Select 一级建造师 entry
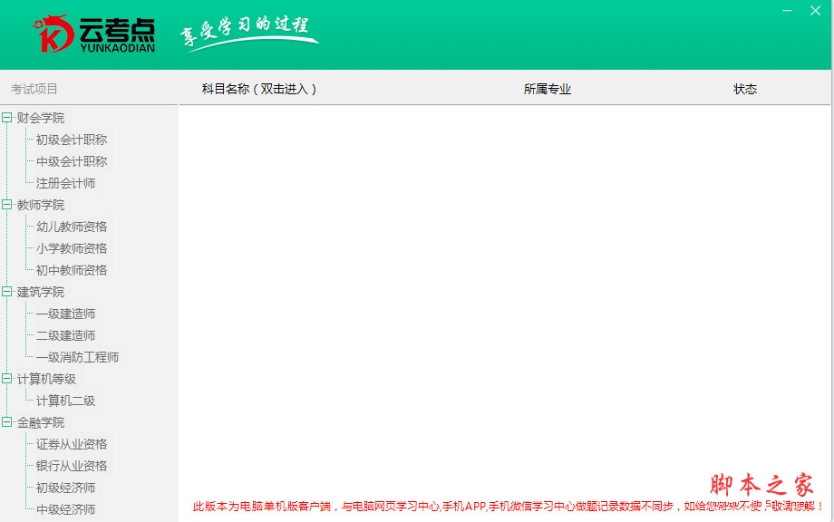 (66, 314)
